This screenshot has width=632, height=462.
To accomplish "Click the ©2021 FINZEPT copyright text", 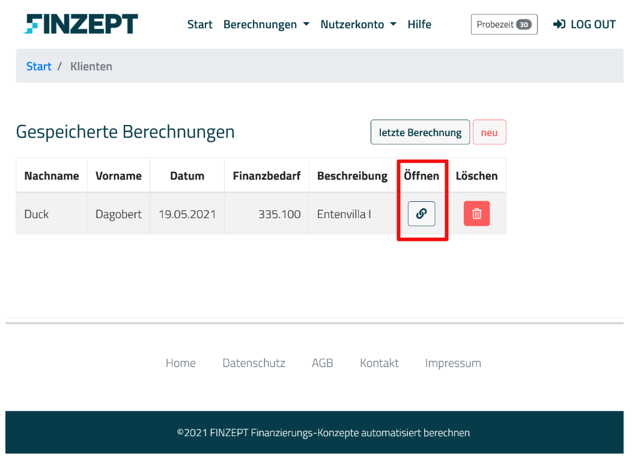I will [323, 433].
